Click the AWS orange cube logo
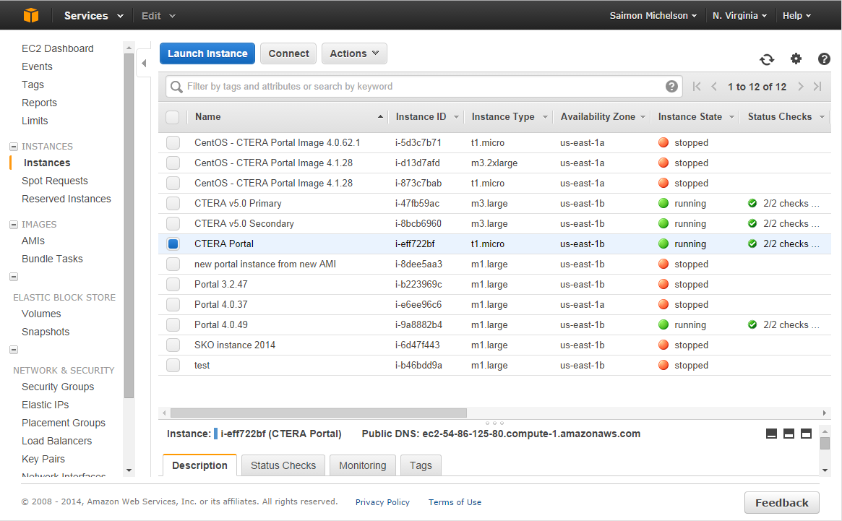The height and width of the screenshot is (521, 842). pyautogui.click(x=31, y=15)
